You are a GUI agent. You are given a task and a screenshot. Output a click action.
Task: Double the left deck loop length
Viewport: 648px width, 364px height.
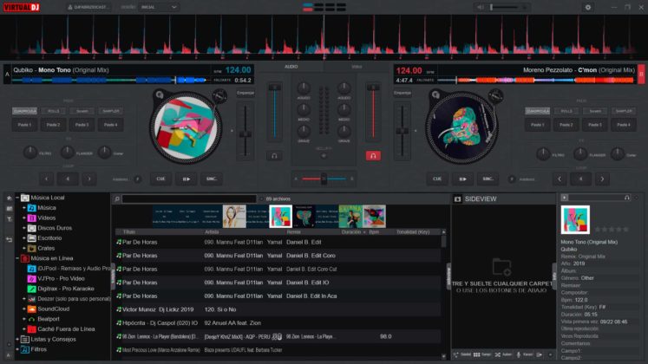(x=88, y=179)
